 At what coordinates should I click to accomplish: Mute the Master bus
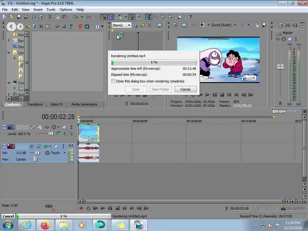tap(290, 39)
